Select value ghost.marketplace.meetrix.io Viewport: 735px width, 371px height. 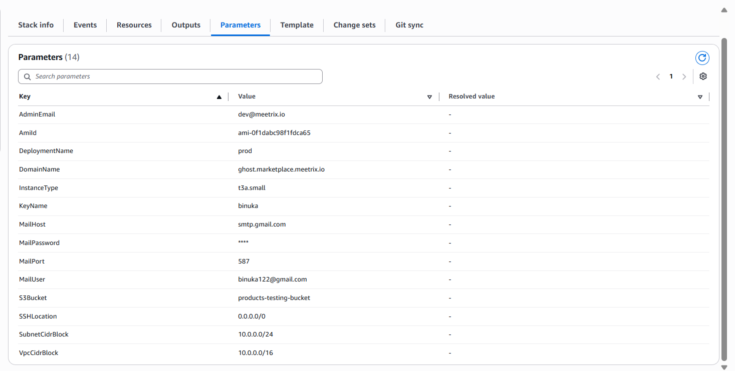point(281,169)
